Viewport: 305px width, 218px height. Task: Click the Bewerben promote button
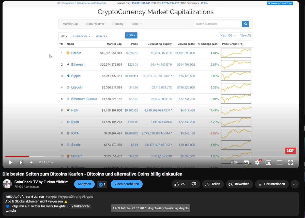[x=239, y=184]
